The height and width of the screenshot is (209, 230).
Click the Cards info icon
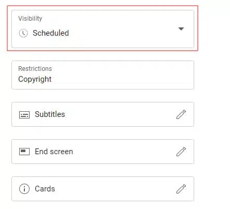[x=24, y=189]
